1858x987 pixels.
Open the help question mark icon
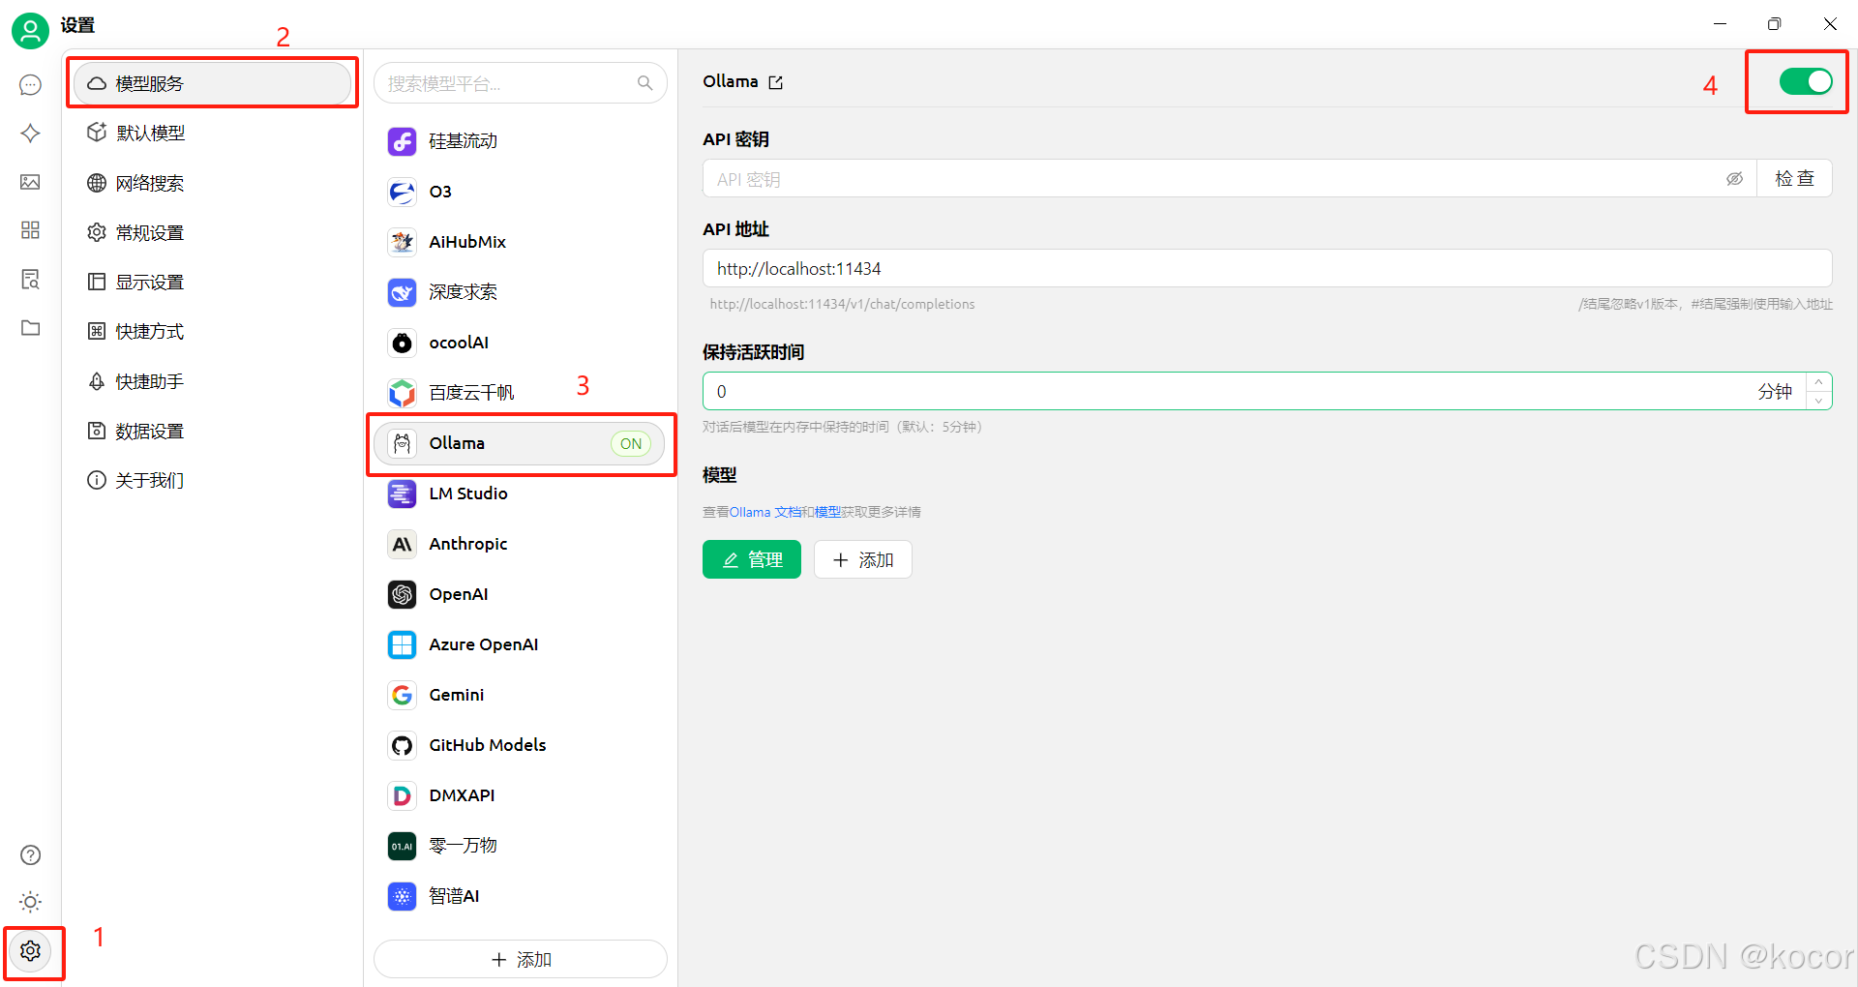(30, 855)
